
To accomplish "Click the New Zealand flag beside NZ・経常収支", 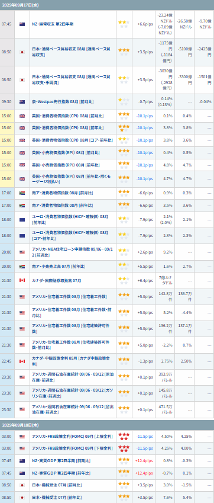I will [22, 24].
